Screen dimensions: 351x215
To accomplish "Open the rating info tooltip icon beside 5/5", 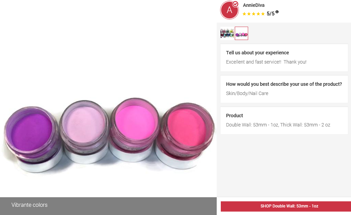I will (x=277, y=12).
